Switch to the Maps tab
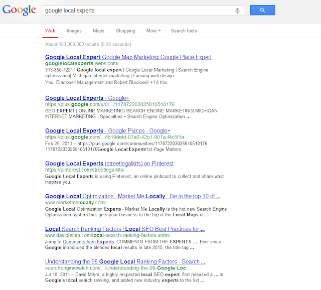 point(99,31)
